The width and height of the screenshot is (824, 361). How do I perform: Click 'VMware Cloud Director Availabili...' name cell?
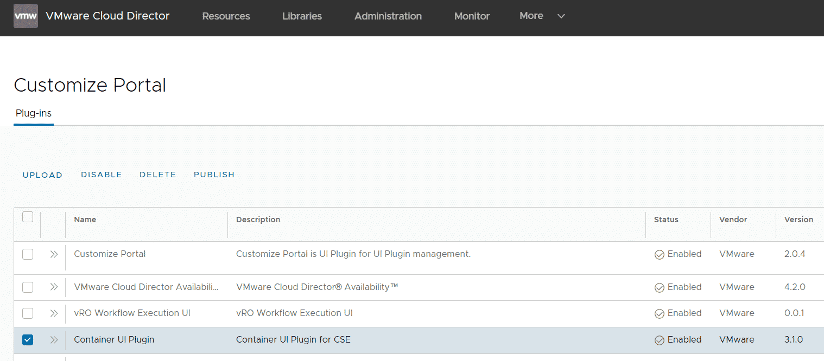tap(146, 287)
